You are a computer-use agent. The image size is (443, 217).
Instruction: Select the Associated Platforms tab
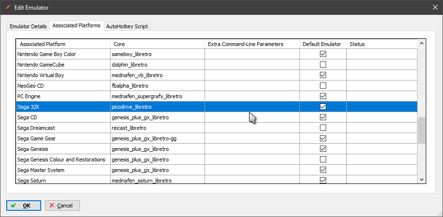click(76, 25)
